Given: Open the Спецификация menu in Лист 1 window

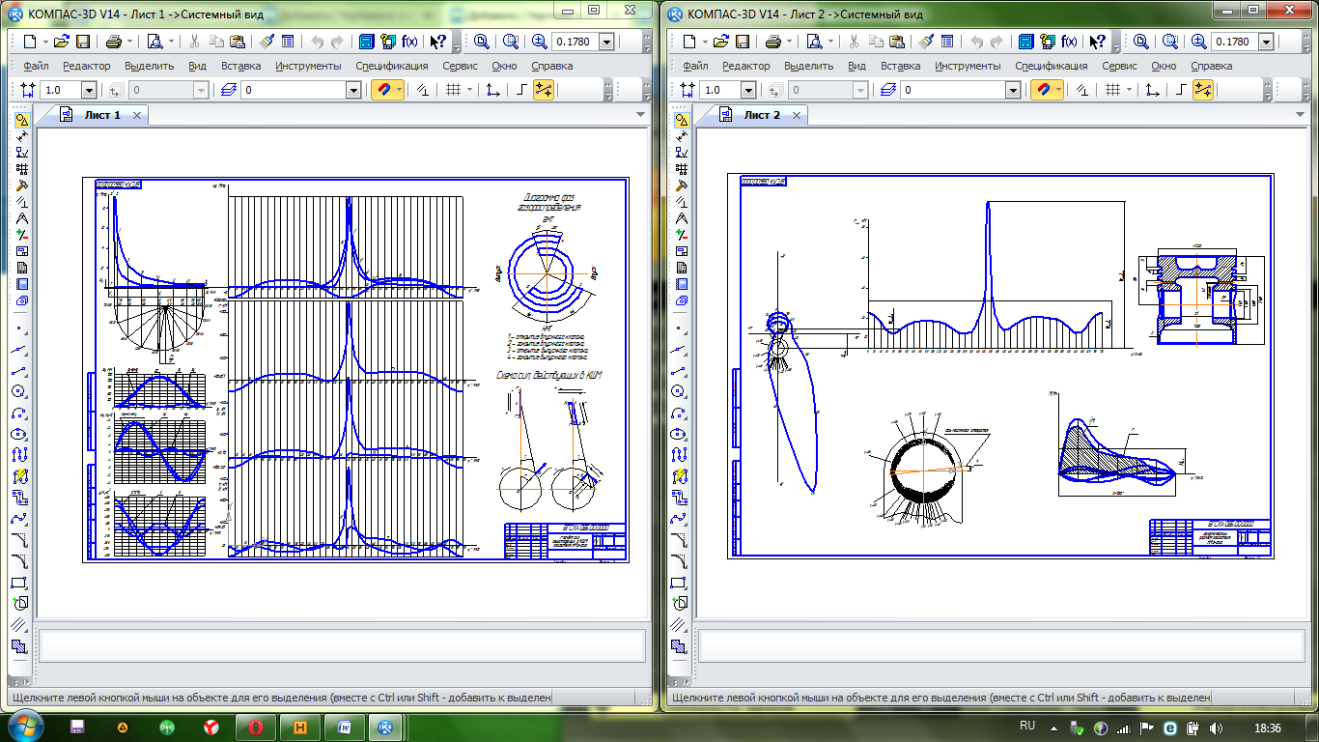Looking at the screenshot, I should click(391, 66).
